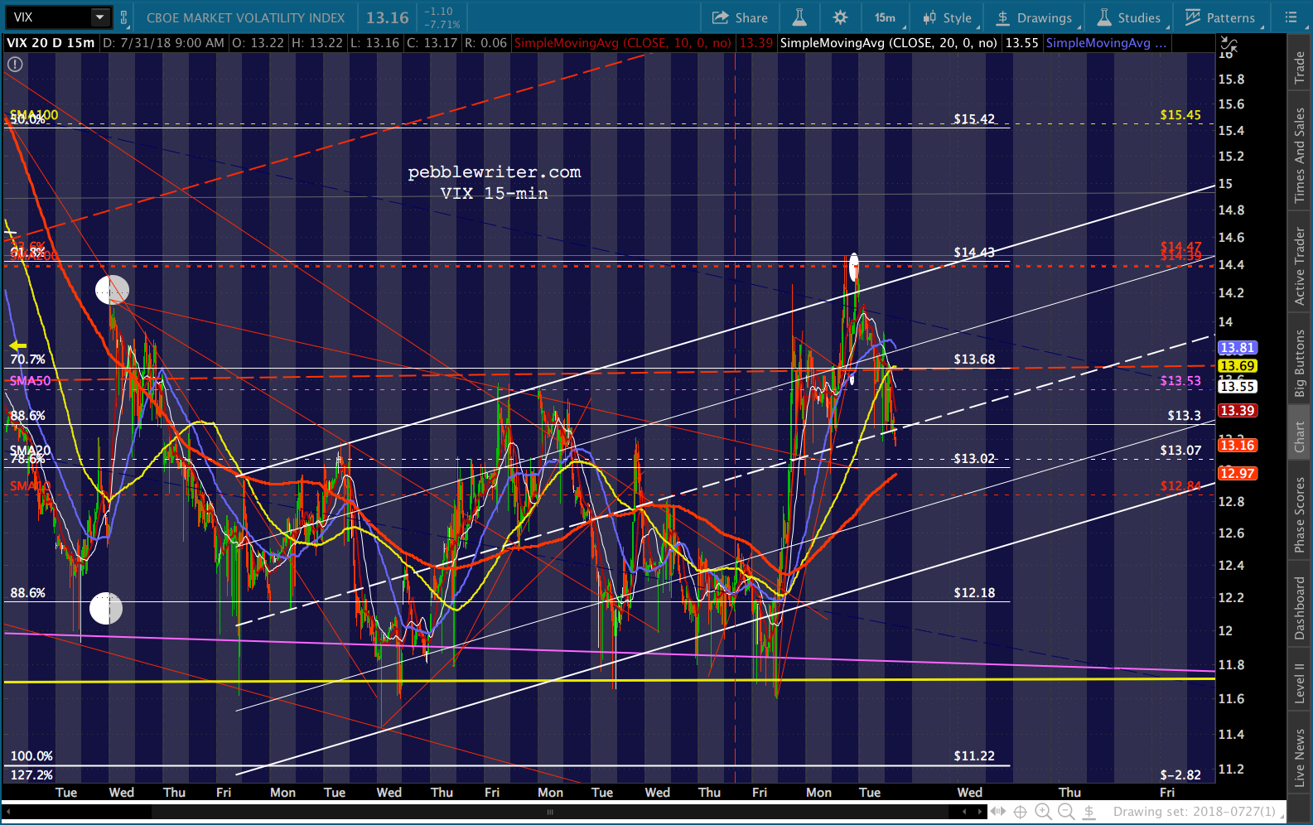Screen dimensions: 1313x825
Task: Open the Times And Sales side tab
Action: (x=1299, y=156)
